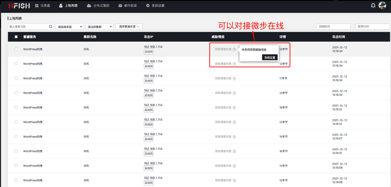
Task: Open the 请选择类型 dropdown
Action: click(69, 27)
